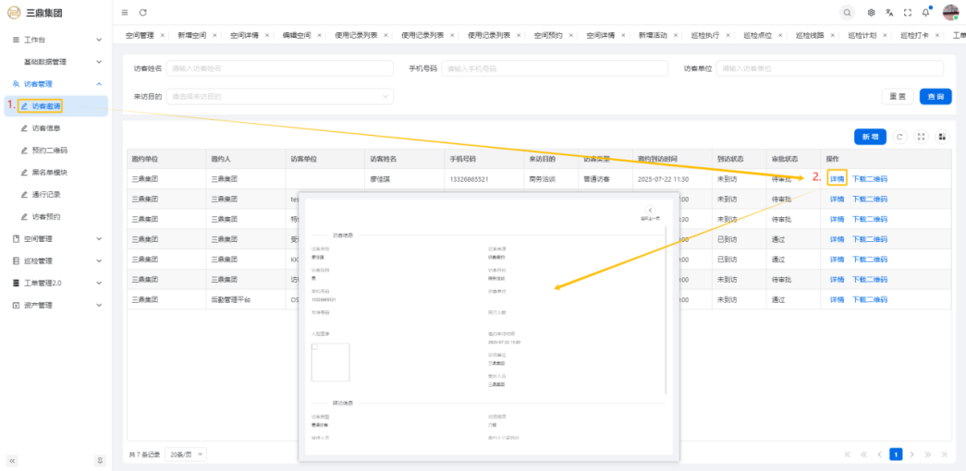
Task: Open settings via the header gear icon
Action: coord(872,12)
